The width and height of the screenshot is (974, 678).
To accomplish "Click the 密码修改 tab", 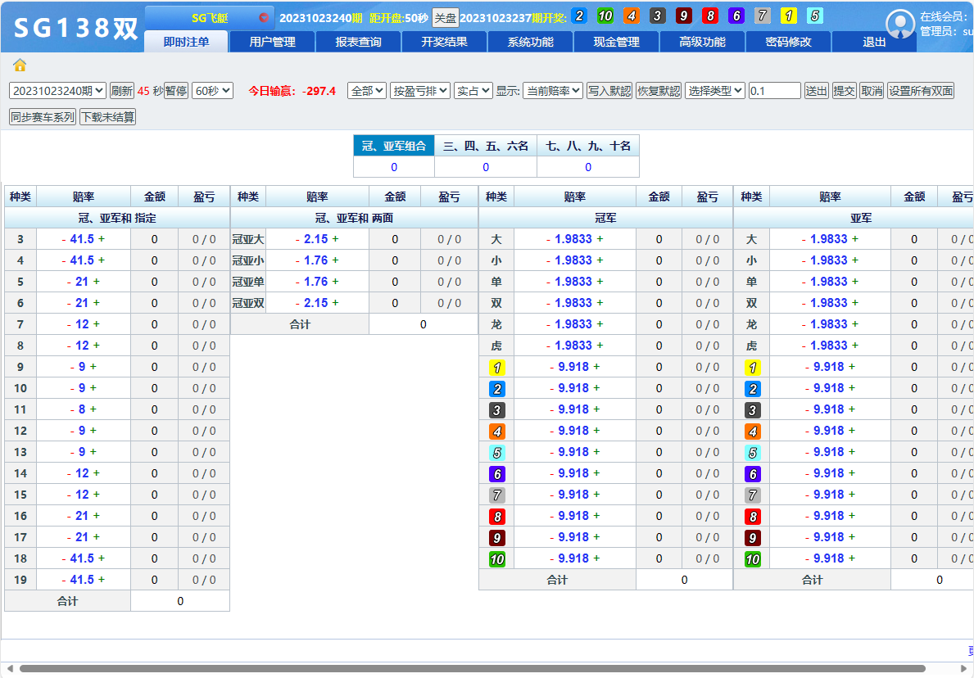I will (x=788, y=42).
